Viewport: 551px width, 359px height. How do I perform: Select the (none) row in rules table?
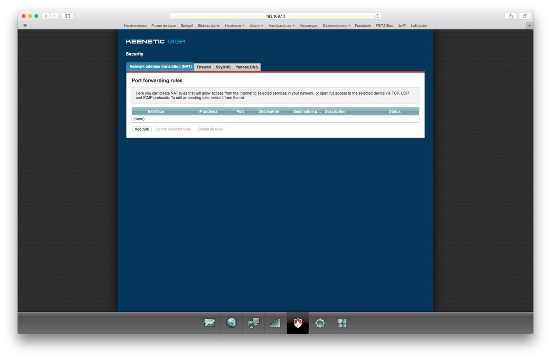(x=275, y=119)
